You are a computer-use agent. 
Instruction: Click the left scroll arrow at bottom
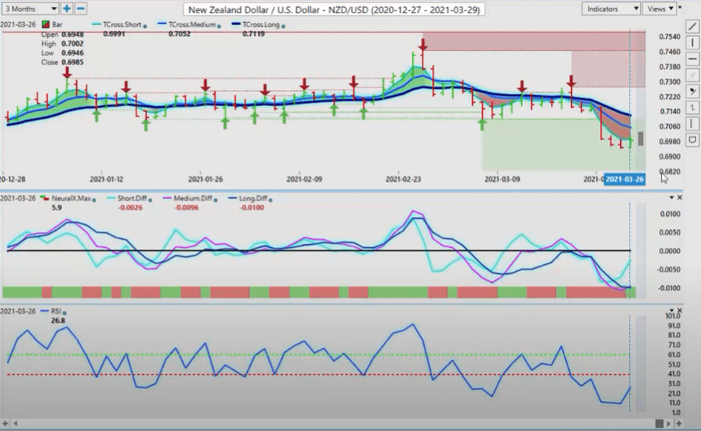[x=16, y=423]
